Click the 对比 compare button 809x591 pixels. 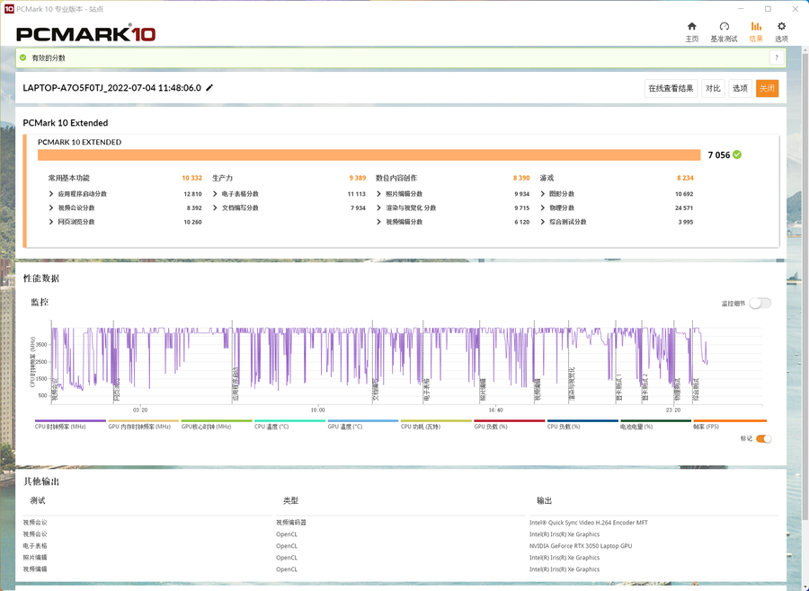tap(713, 88)
